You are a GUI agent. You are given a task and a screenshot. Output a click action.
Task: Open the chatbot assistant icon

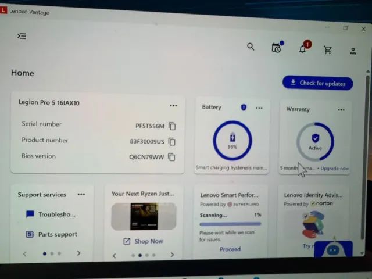[333, 249]
